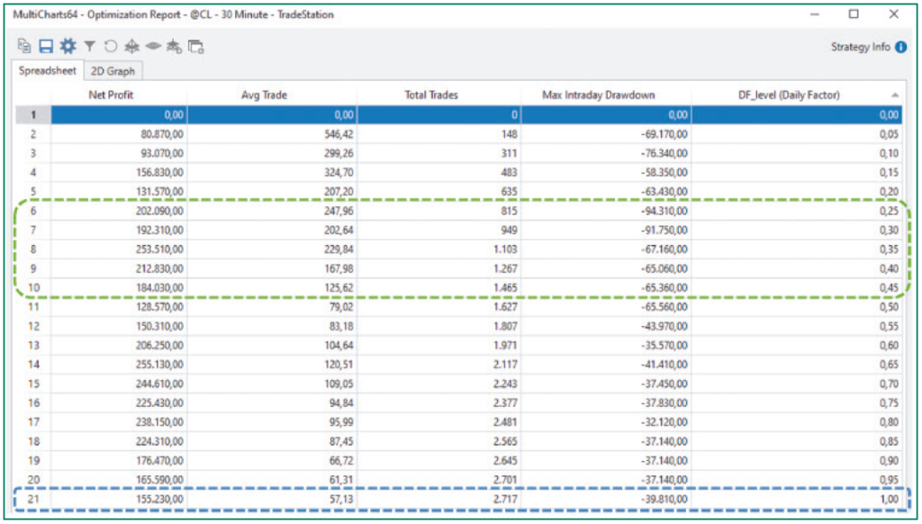Click the Net Profit cell 128.570,00

(120, 307)
